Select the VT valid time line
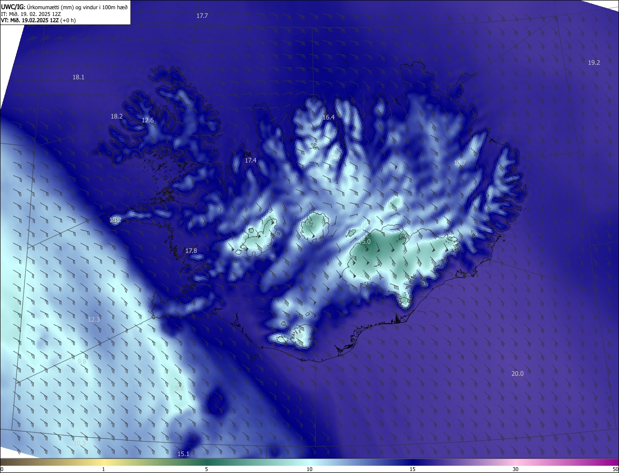The image size is (619, 473). coord(38,20)
